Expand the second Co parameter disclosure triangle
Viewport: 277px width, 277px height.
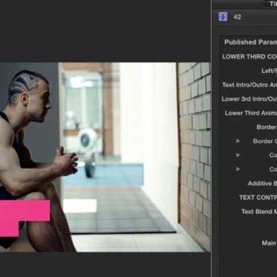(239, 169)
